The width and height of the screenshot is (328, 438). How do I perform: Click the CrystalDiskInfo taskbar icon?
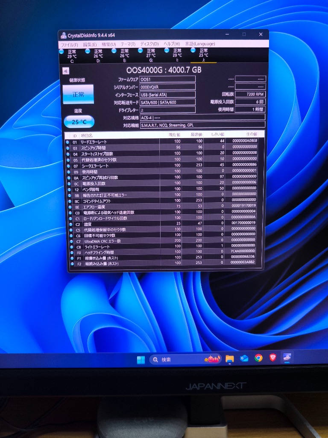(x=287, y=357)
